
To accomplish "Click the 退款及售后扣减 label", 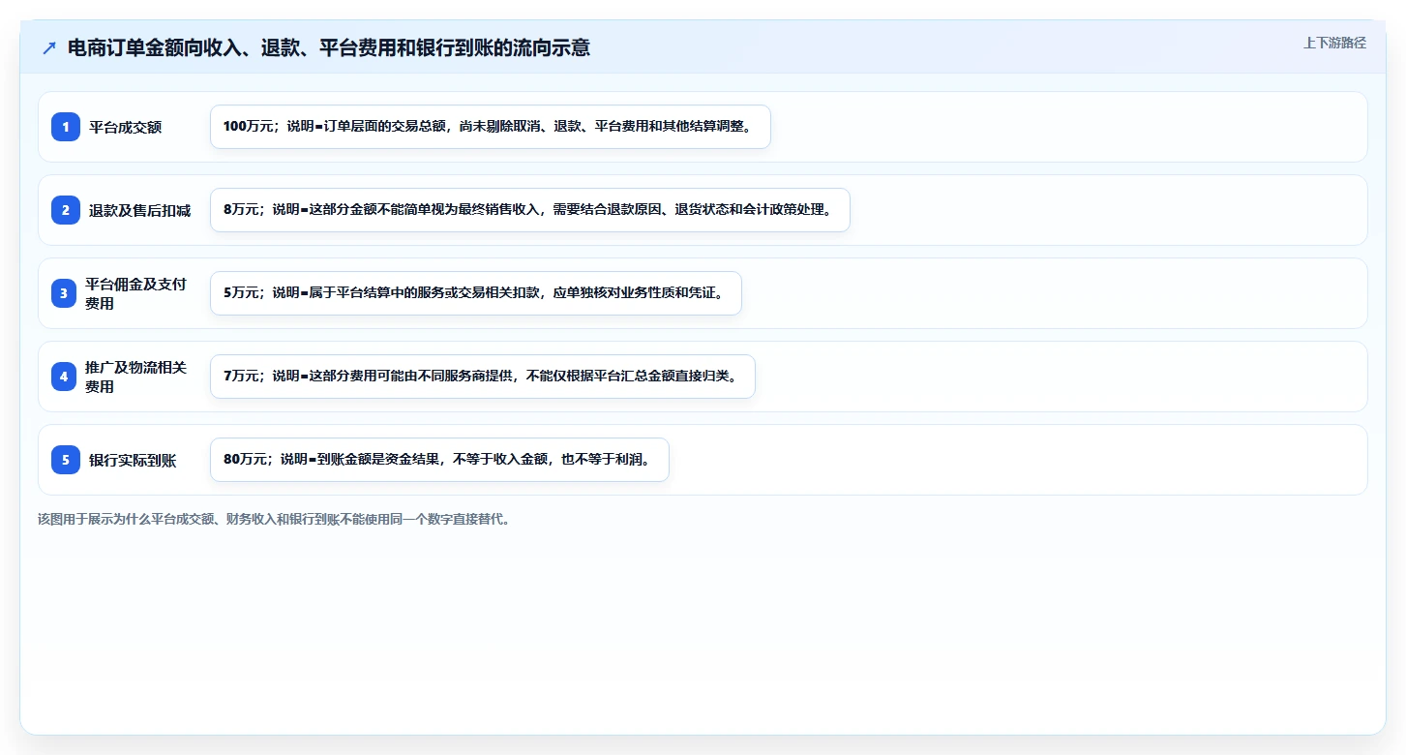I will point(139,210).
